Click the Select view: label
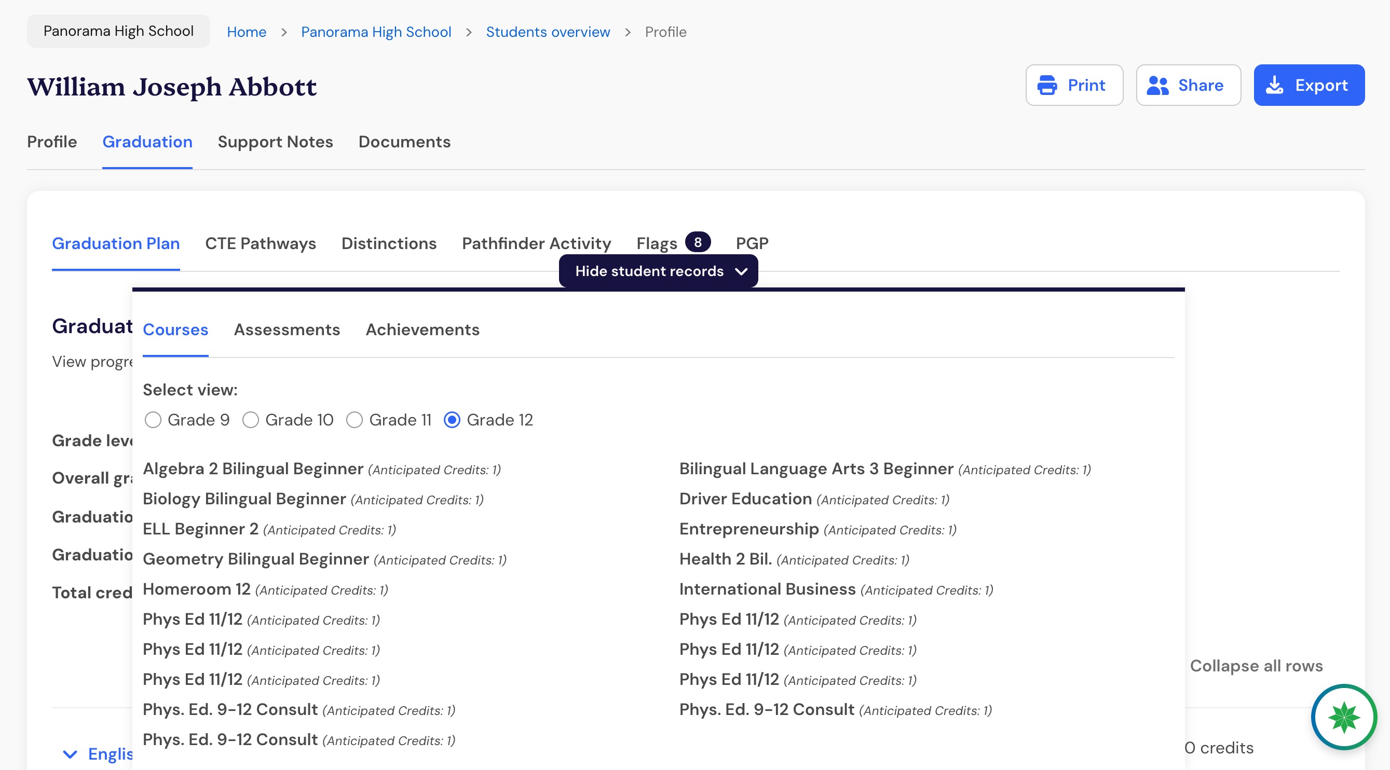The height and width of the screenshot is (770, 1390). click(190, 390)
